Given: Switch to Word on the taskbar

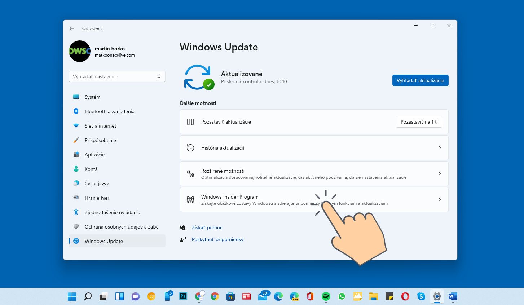Looking at the screenshot, I should (453, 296).
